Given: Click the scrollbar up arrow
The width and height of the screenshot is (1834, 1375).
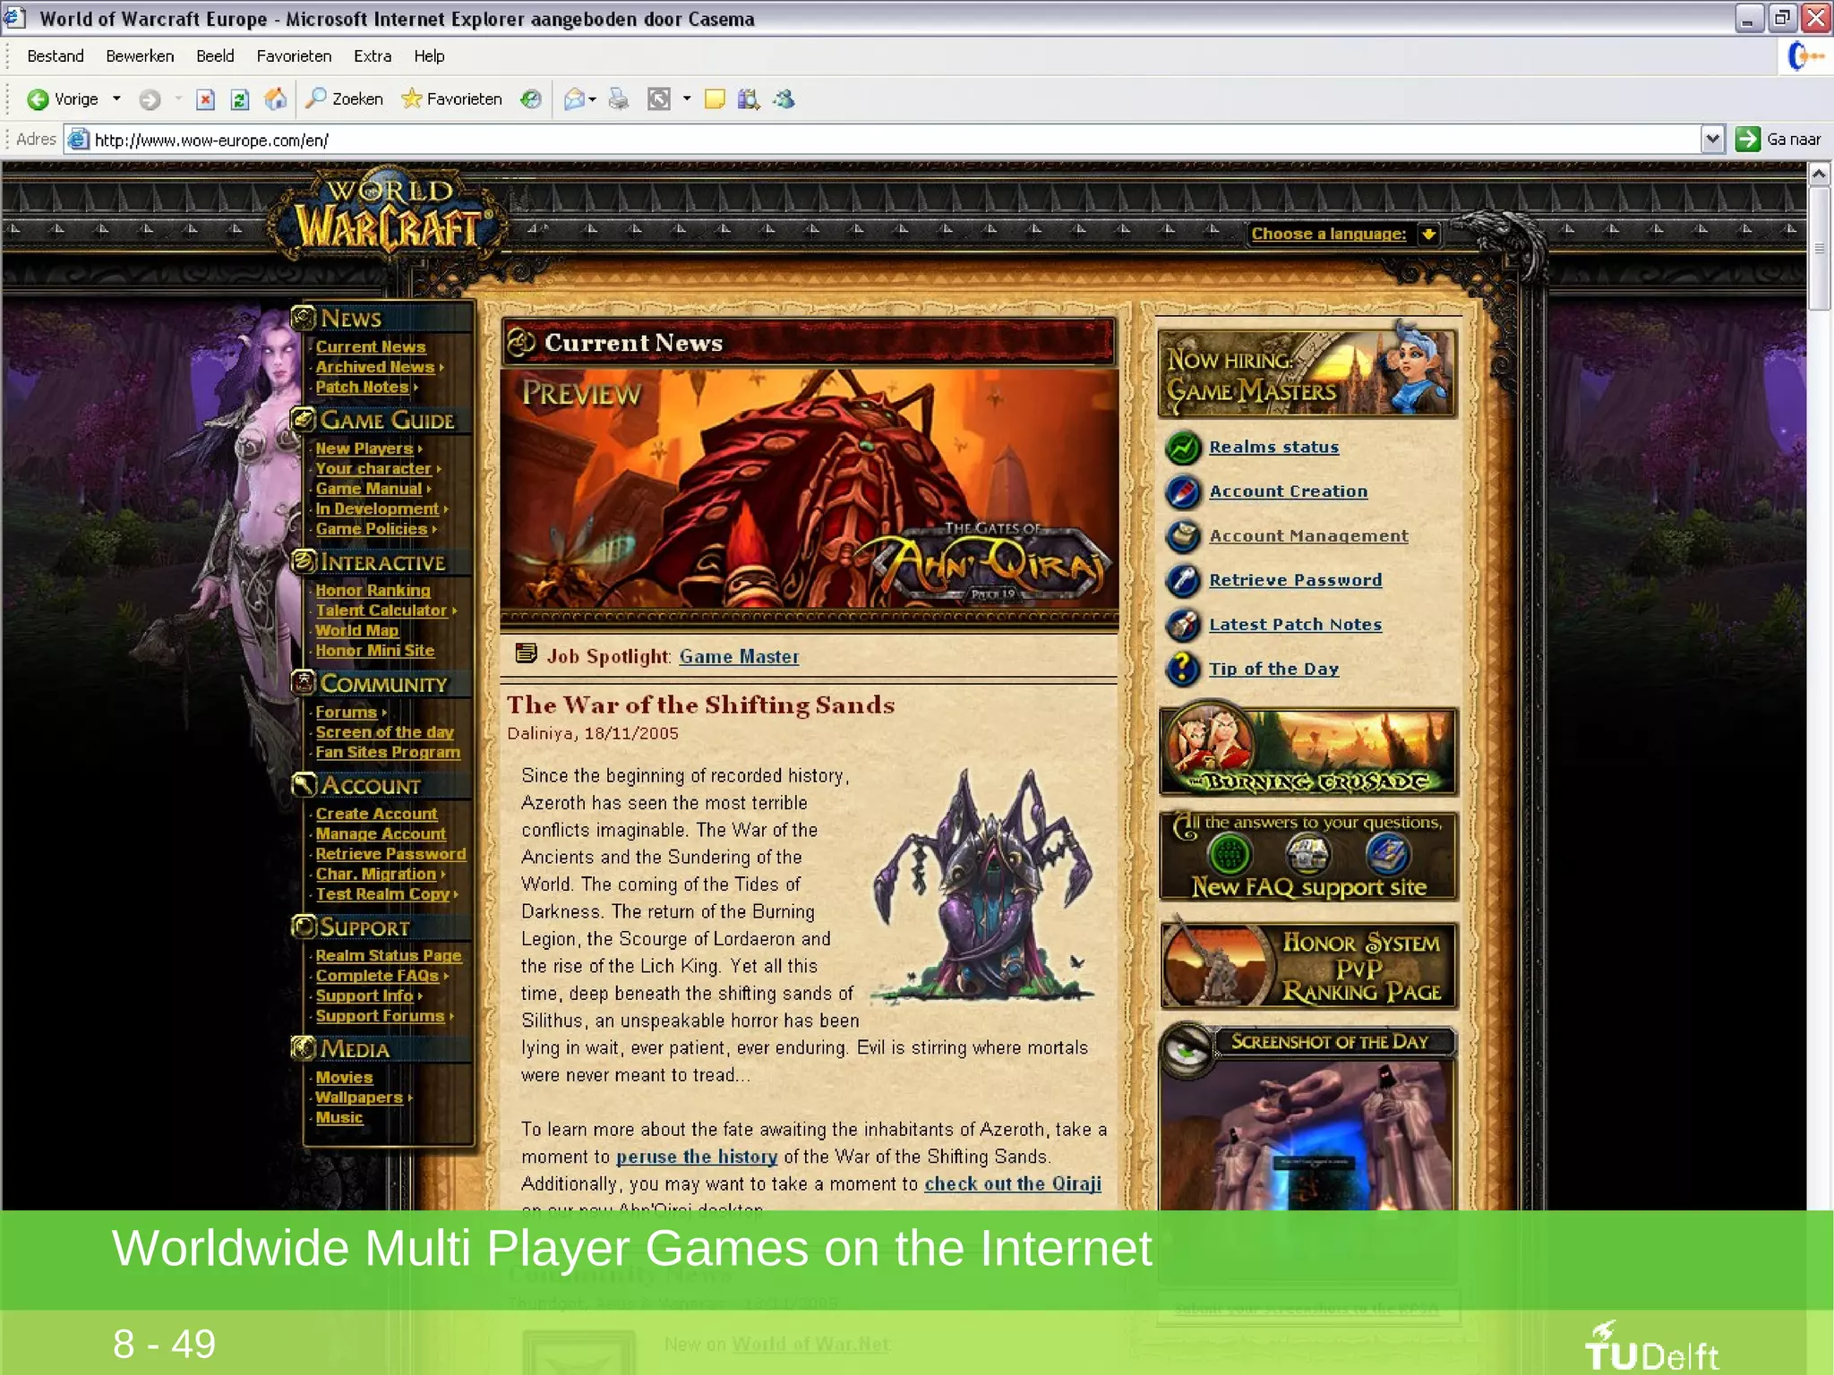Looking at the screenshot, I should coord(1819,175).
